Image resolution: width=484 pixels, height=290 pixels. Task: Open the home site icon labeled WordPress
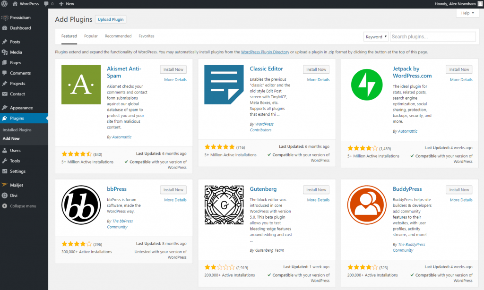coord(15,4)
